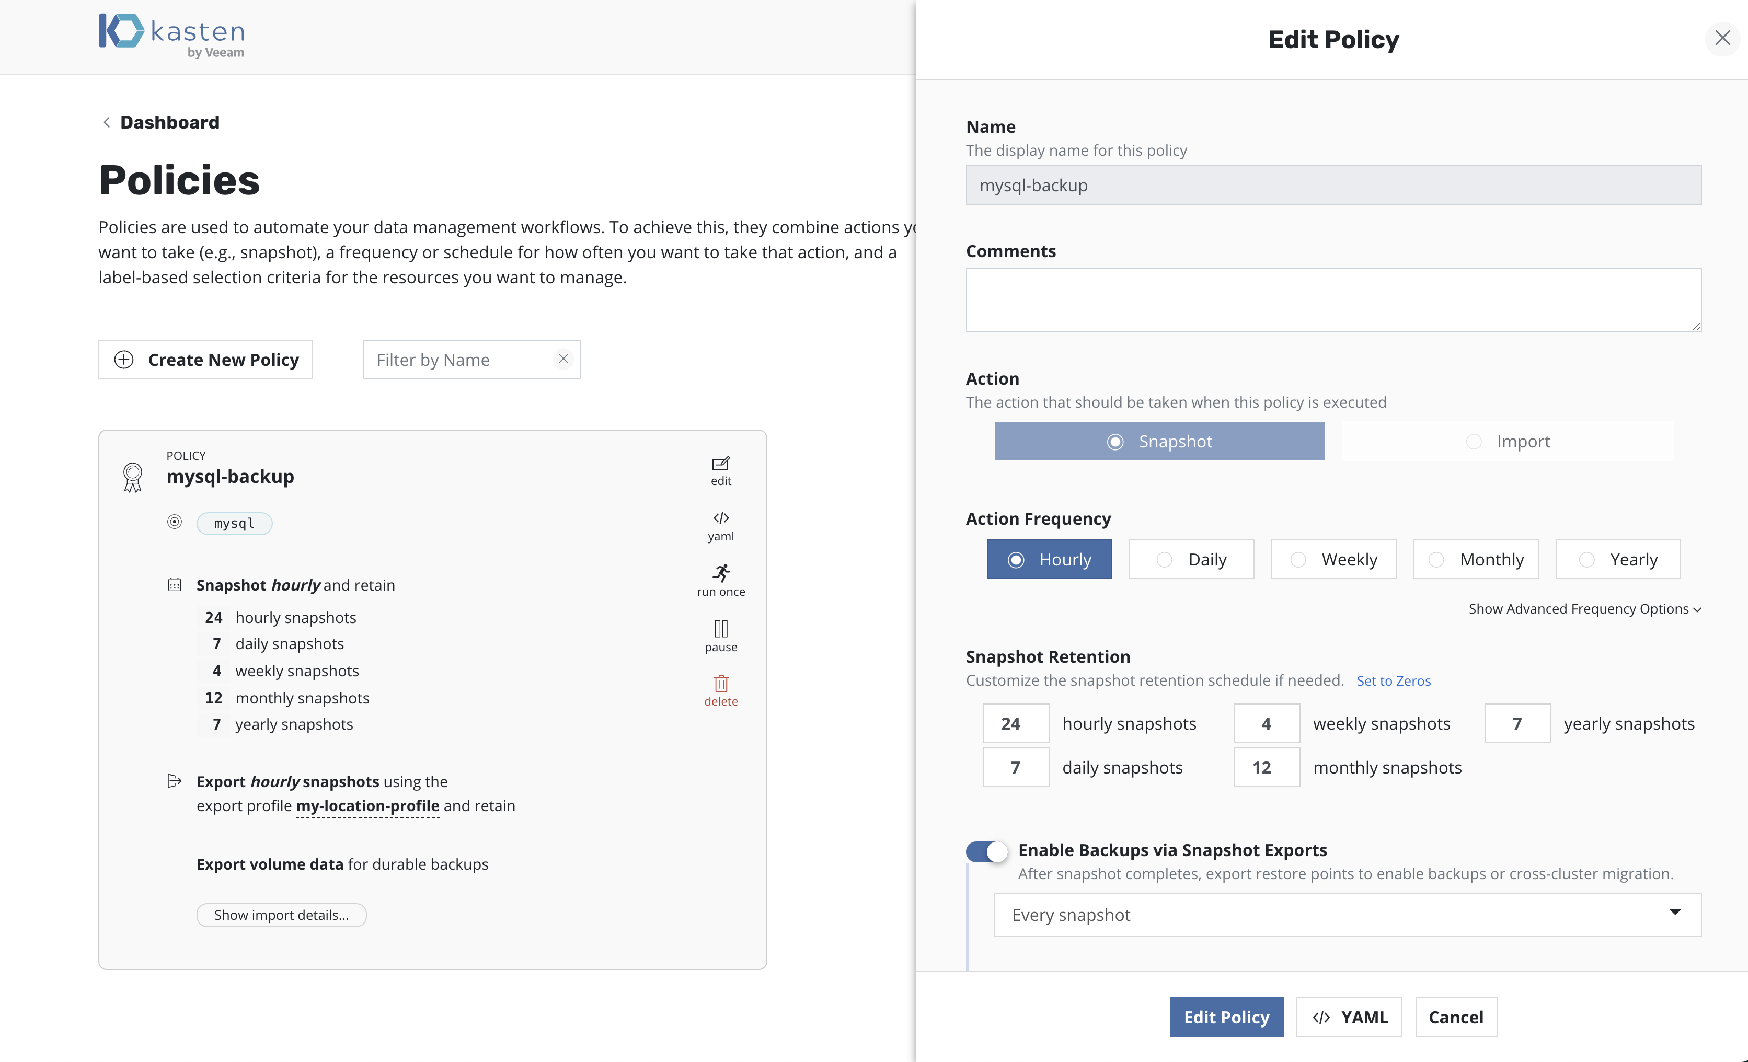The image size is (1748, 1062).
Task: Click into the Comments text area
Action: click(x=1332, y=299)
